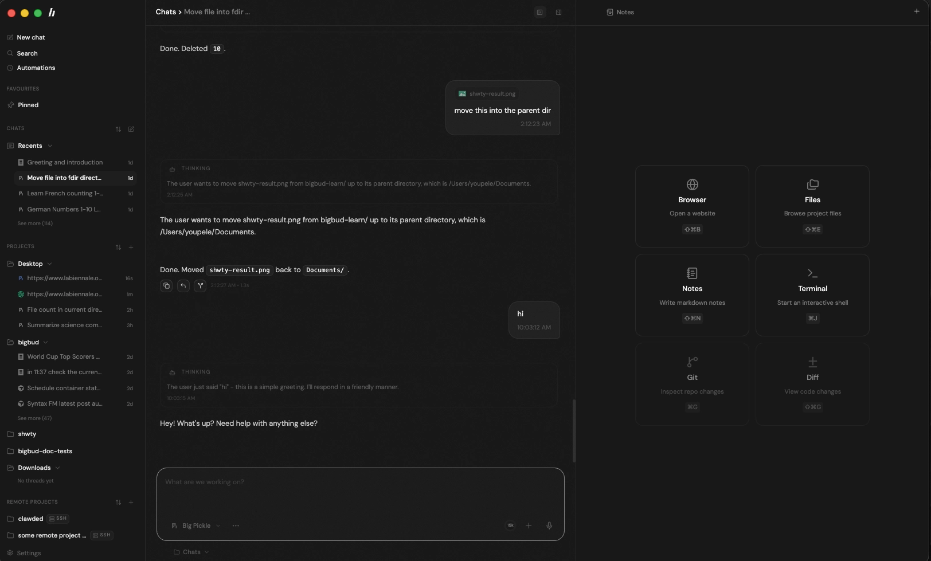Click the copy message icon below the response
This screenshot has height=561, width=931.
(166, 285)
